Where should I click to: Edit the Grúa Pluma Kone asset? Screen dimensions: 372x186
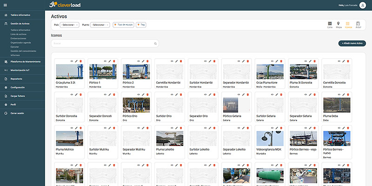point(277,61)
